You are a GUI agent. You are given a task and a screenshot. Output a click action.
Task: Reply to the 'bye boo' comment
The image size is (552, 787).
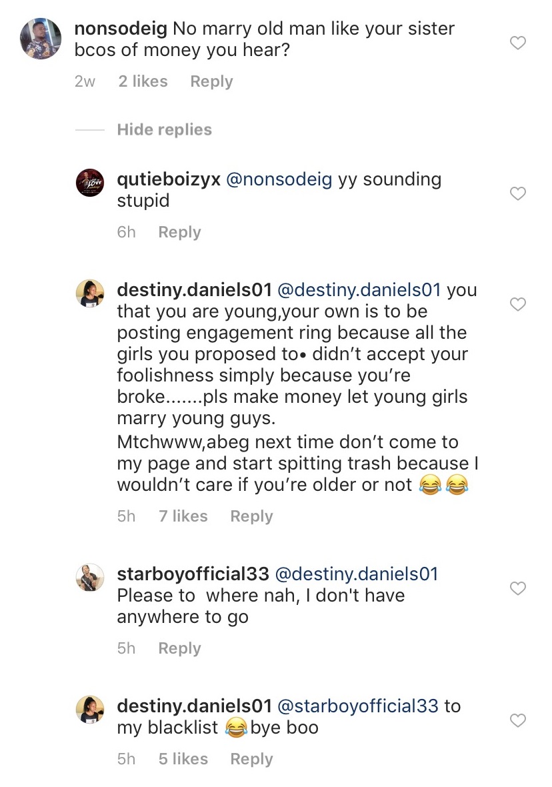(x=251, y=759)
